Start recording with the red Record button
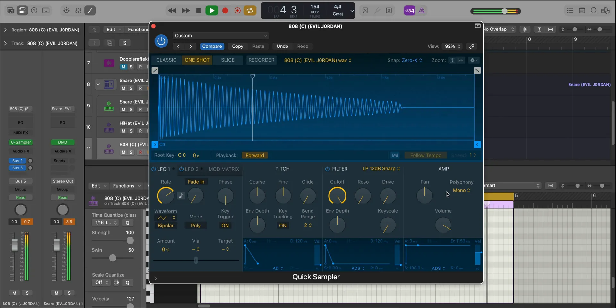This screenshot has height=308, width=616. coord(225,11)
